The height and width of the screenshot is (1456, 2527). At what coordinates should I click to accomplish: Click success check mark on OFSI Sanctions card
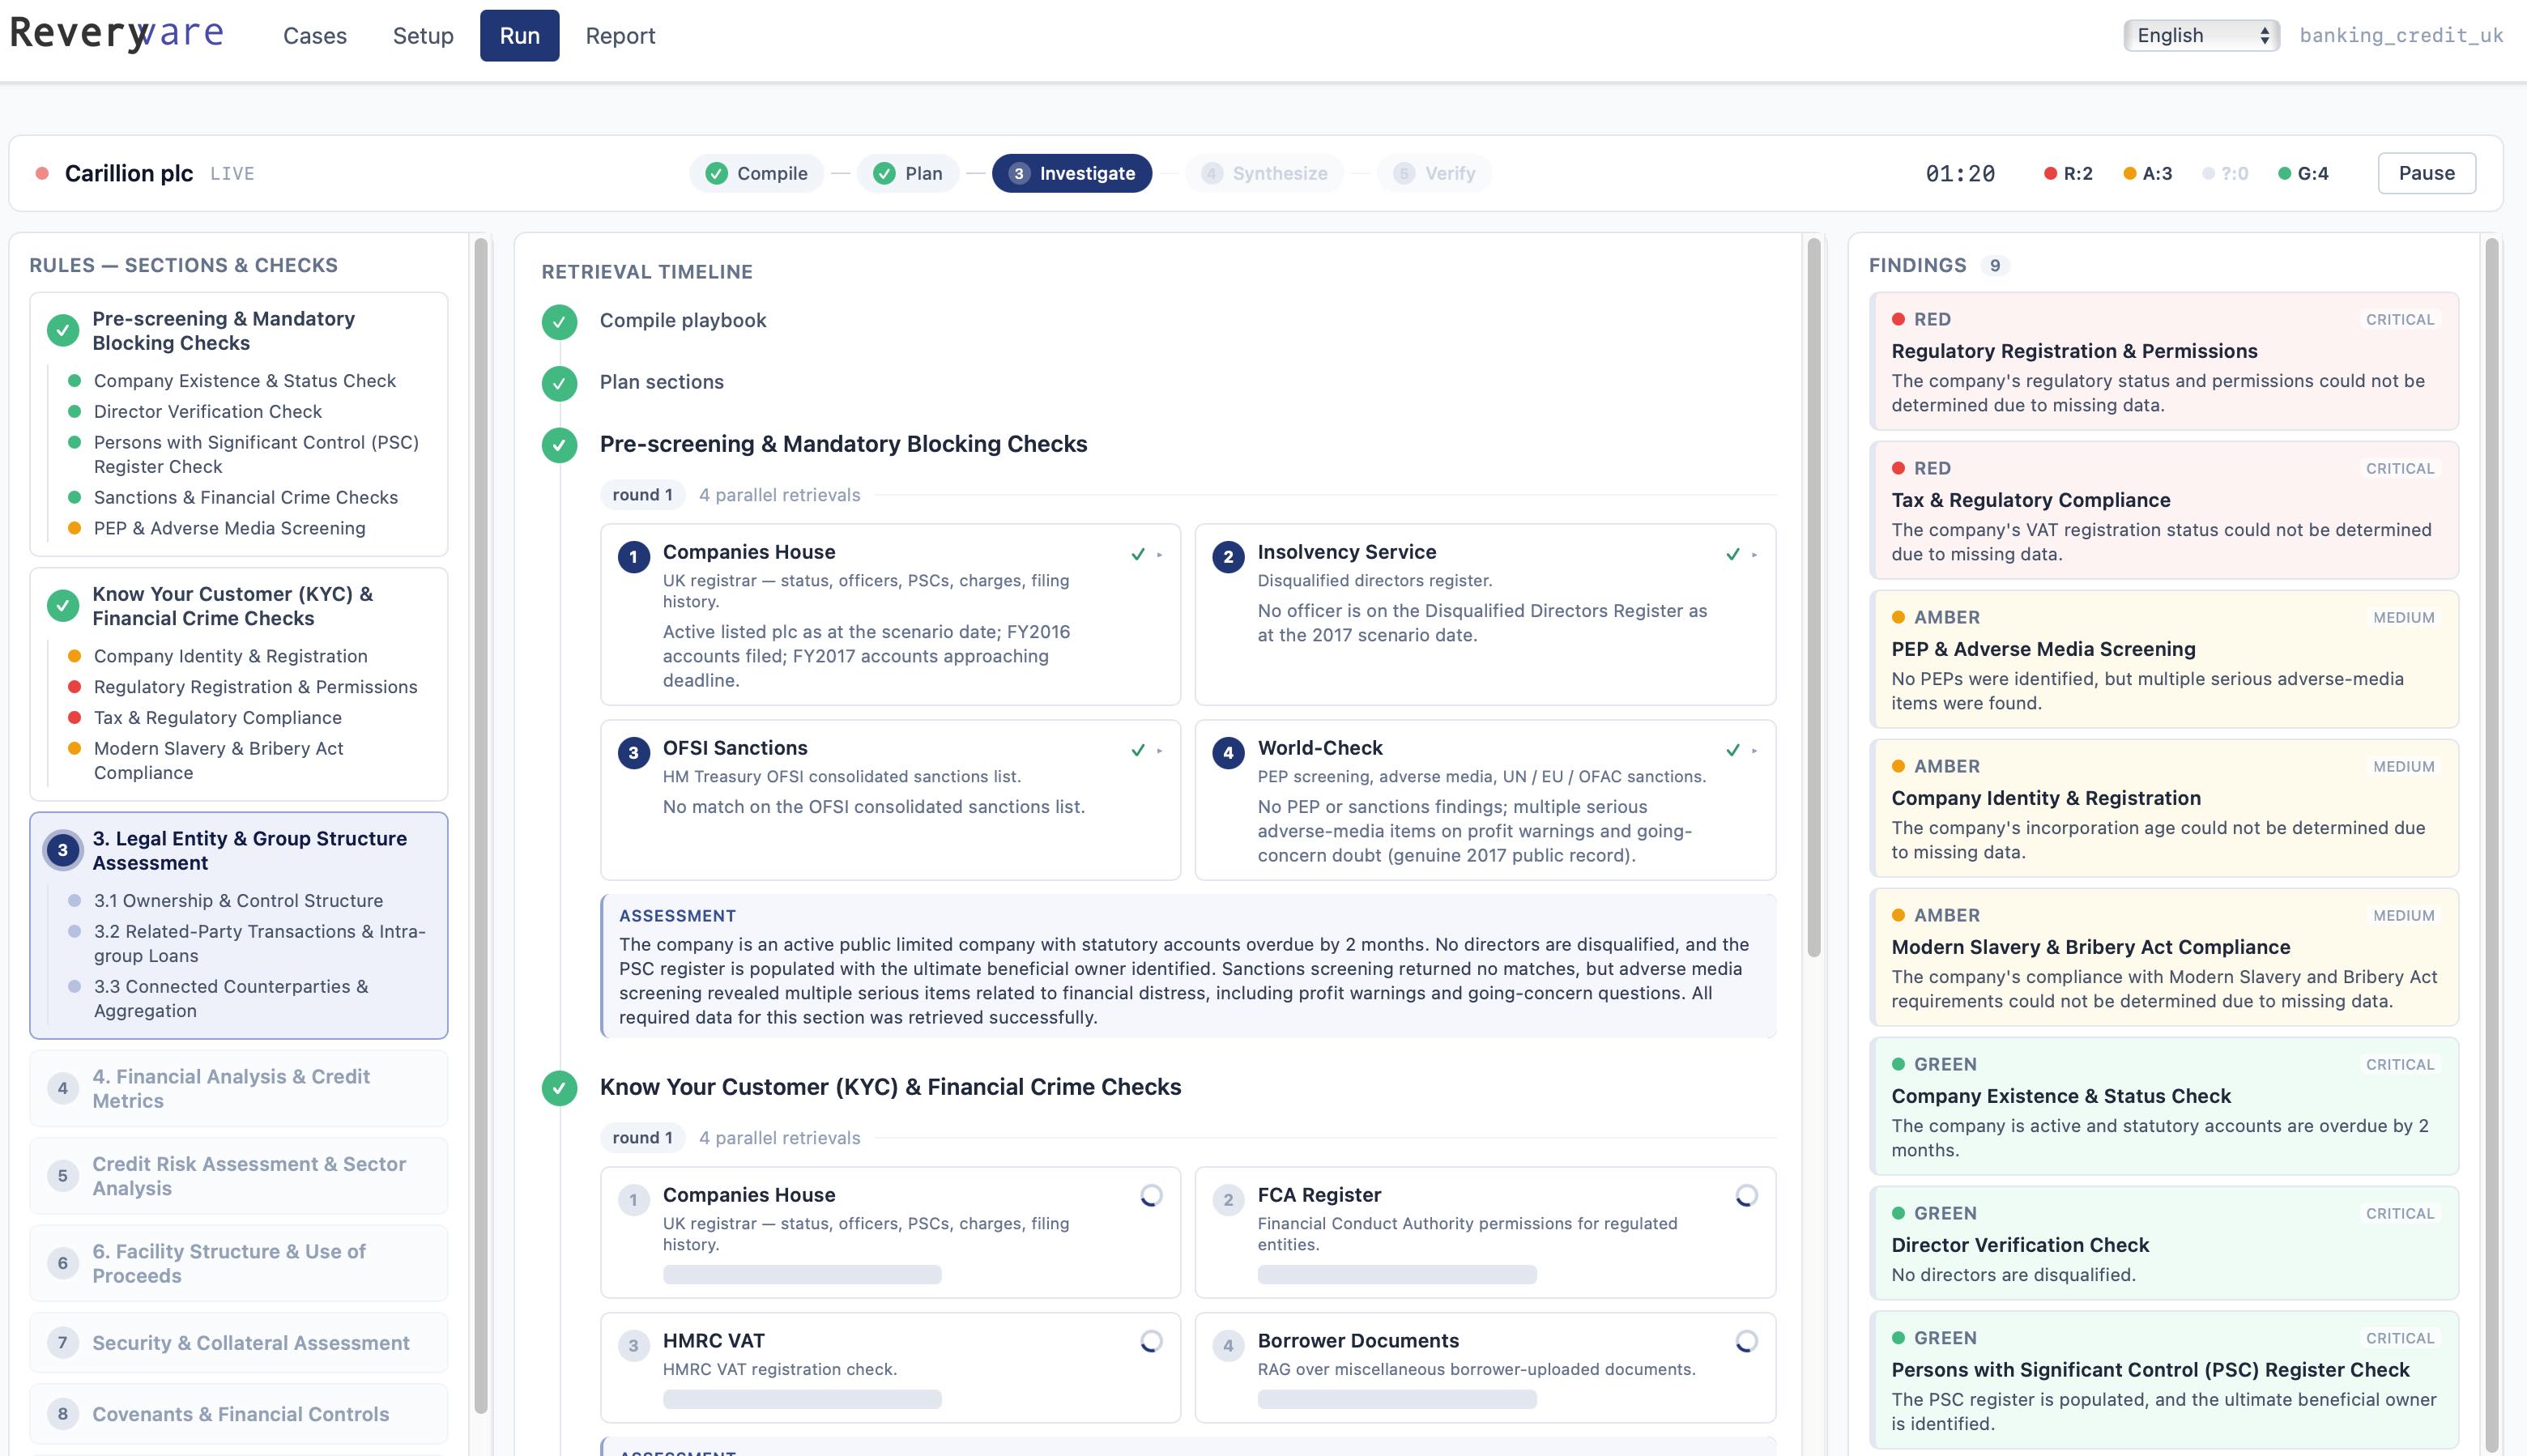pos(1138,750)
